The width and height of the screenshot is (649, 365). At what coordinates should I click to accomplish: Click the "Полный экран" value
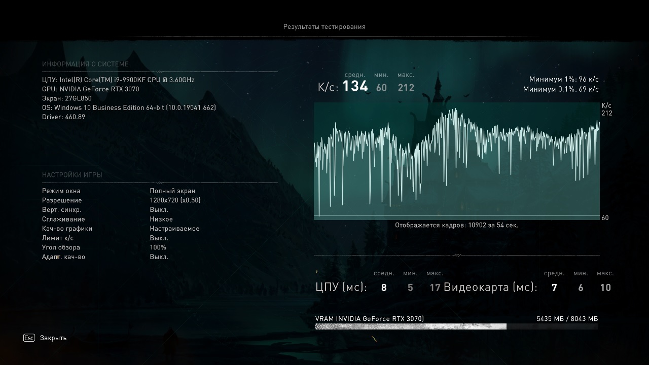(x=172, y=191)
